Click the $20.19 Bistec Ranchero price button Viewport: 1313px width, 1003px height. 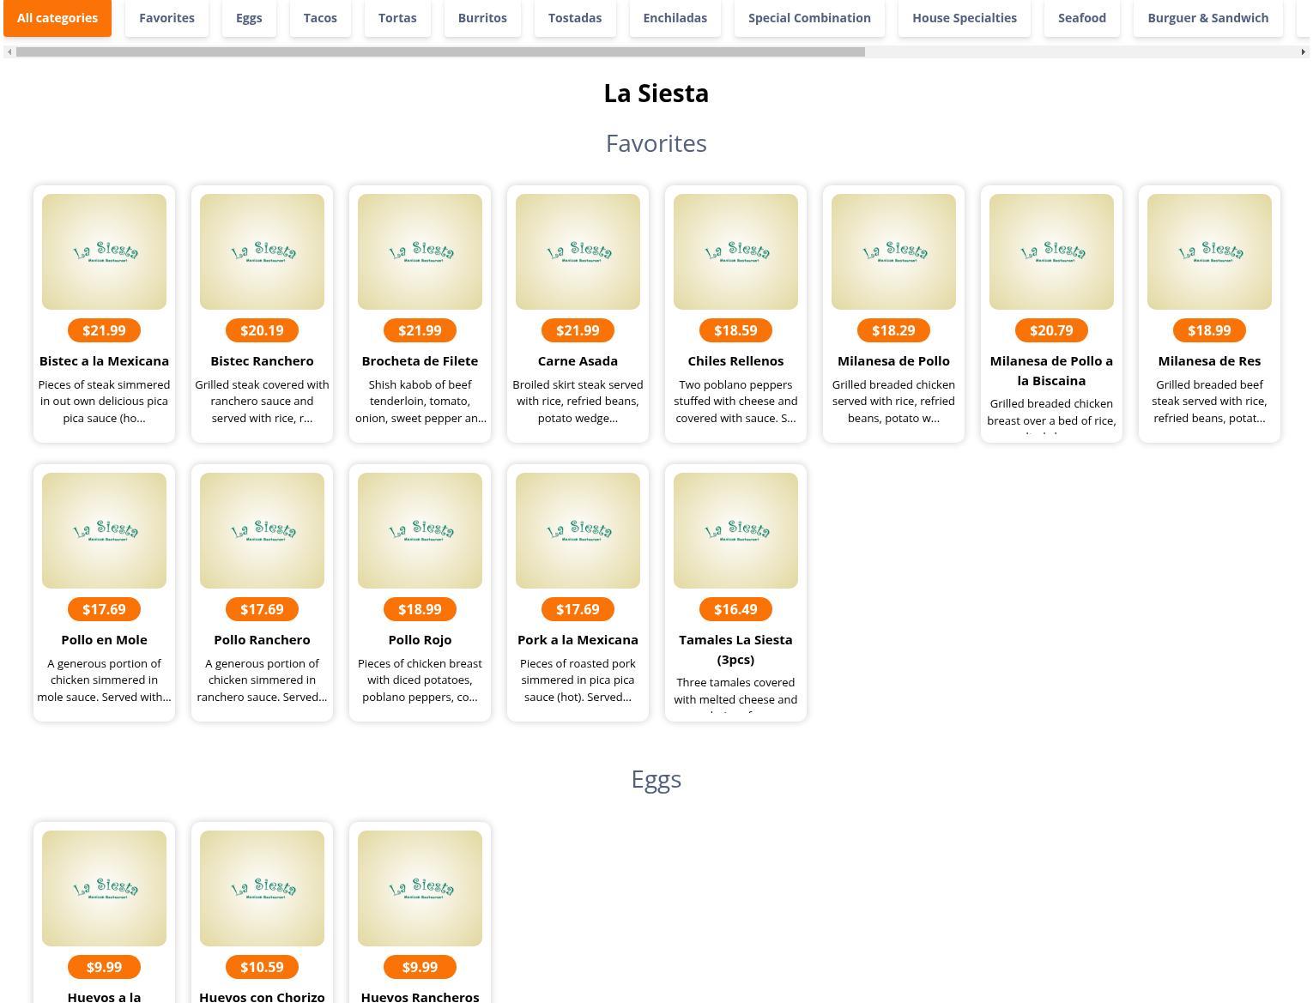262,330
